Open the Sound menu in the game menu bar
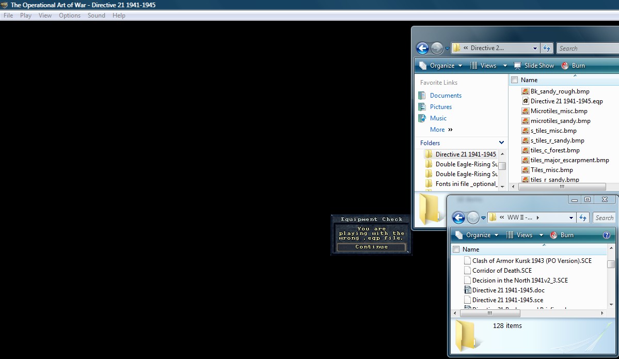 point(96,15)
